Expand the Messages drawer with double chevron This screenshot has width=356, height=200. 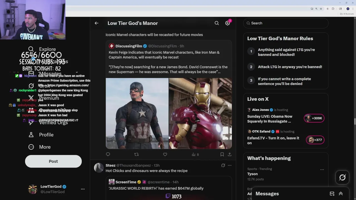341,194
